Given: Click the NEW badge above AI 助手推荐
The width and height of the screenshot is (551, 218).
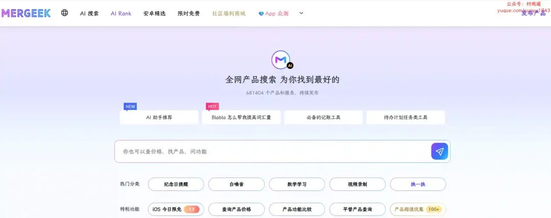Looking at the screenshot, I should pos(130,107).
